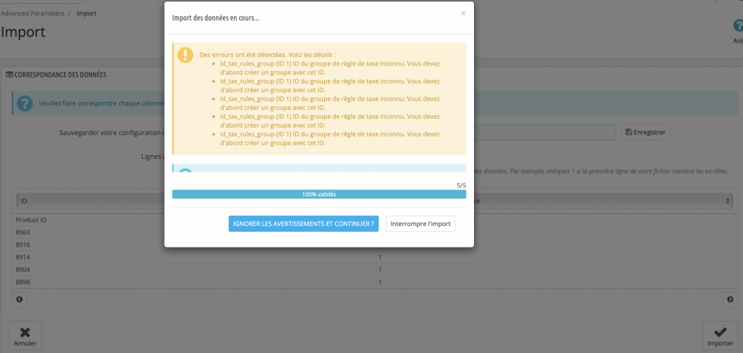Click the right arrow column navigation icon
This screenshot has height=353, width=743.
click(730, 299)
